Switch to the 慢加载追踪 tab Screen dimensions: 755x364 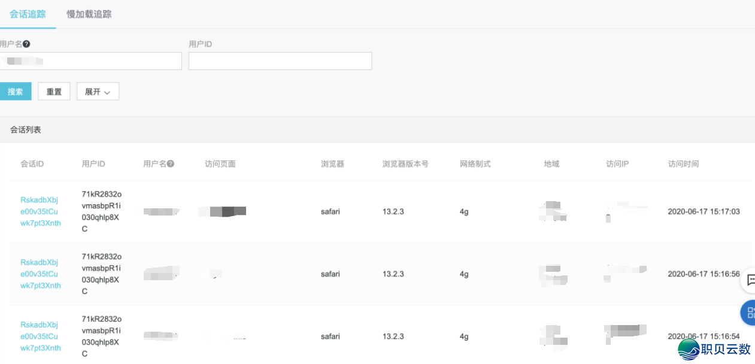(89, 14)
